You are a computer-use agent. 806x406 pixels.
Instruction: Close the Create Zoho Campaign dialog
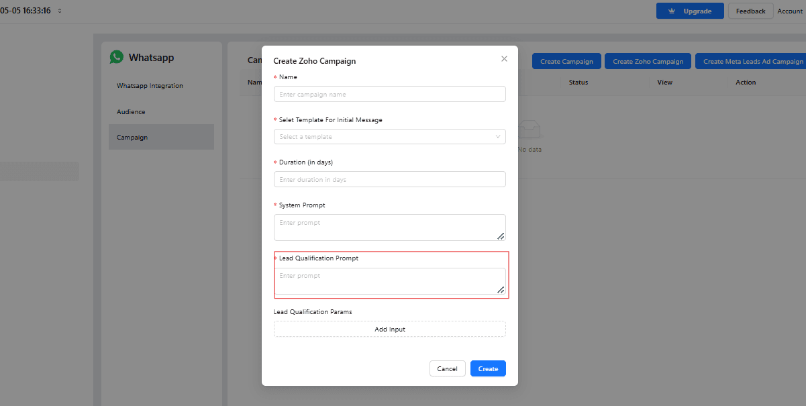coord(504,59)
